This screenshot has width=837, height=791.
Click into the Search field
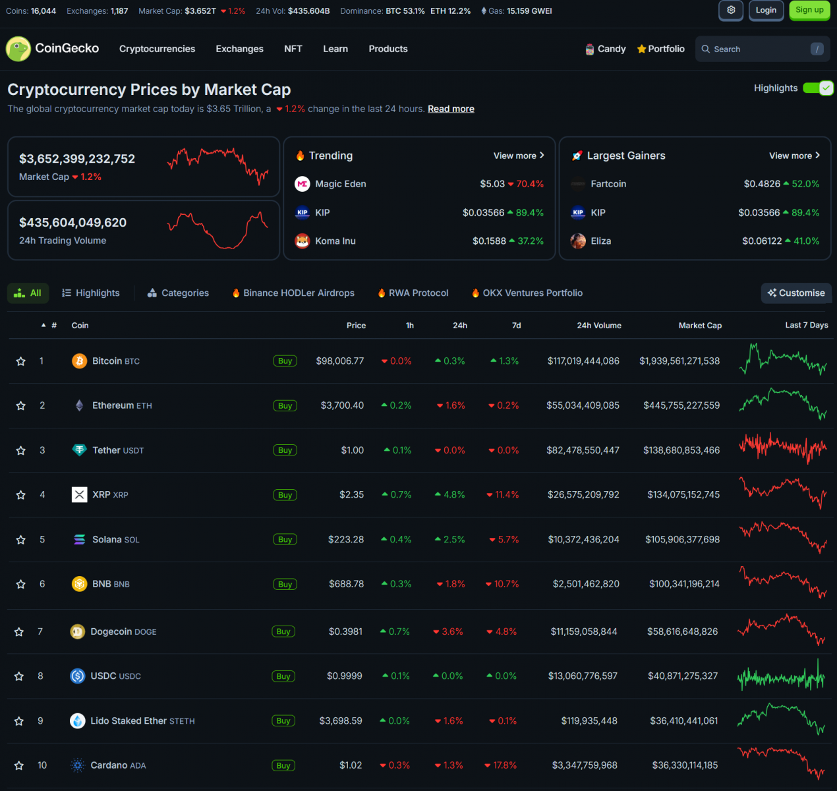tap(758, 49)
